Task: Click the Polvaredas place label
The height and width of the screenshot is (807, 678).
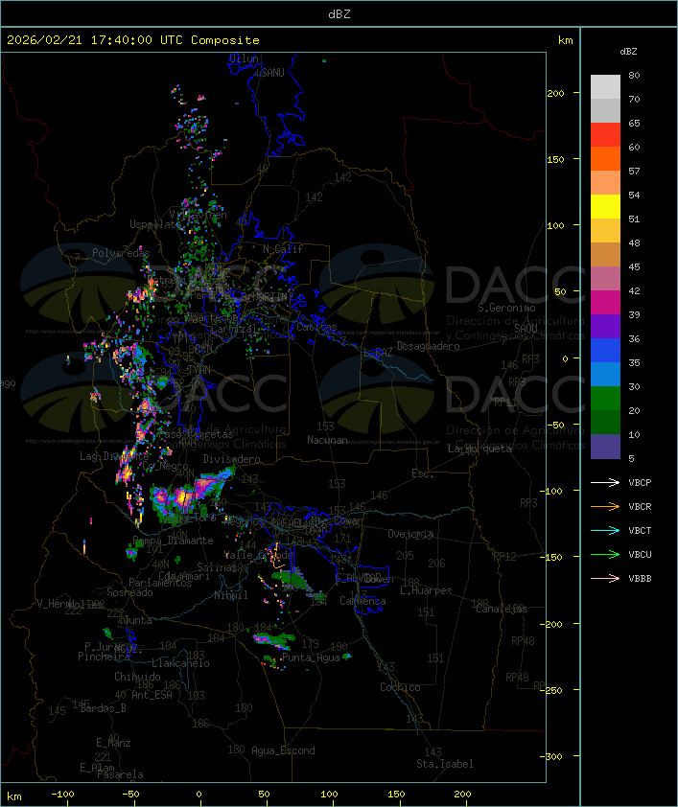Action: (121, 253)
